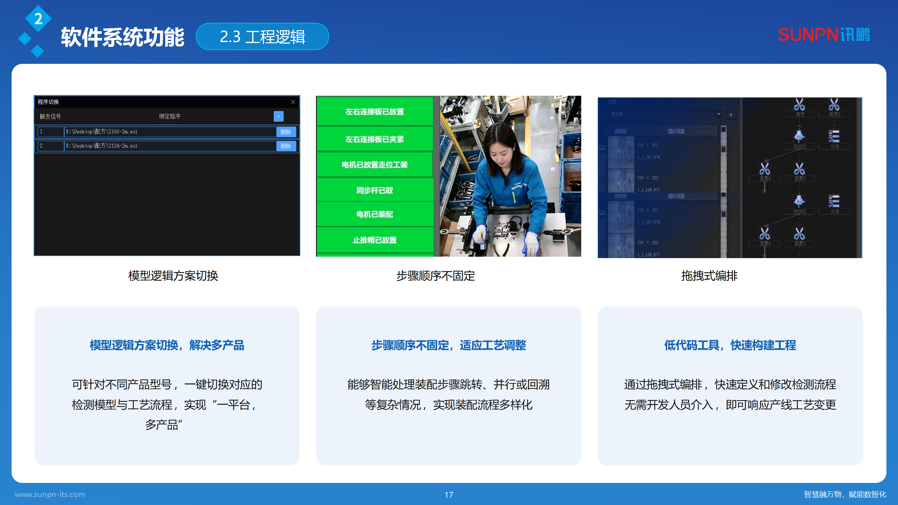Click trigger signal input field showing 2
The width and height of the screenshot is (898, 505).
pos(50,146)
